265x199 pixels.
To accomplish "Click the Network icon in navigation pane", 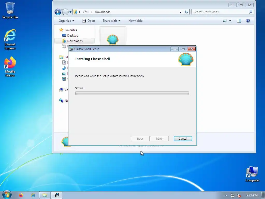I will (x=61, y=101).
